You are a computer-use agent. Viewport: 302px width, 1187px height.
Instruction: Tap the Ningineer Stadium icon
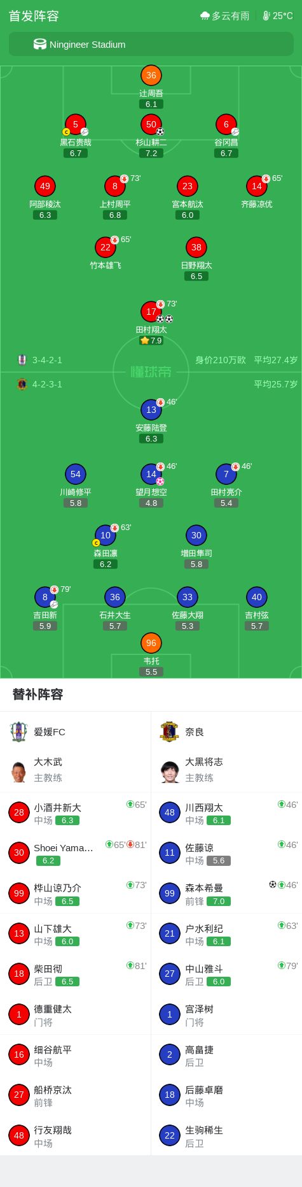coord(40,44)
